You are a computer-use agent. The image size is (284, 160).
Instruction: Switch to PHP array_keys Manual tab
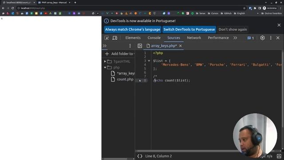(x=54, y=3)
